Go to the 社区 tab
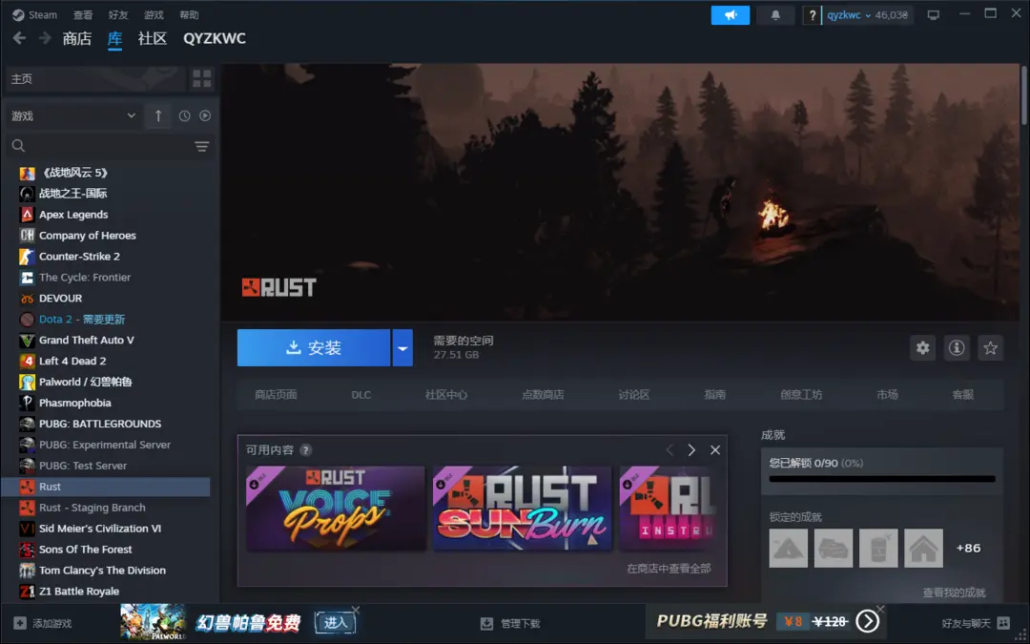The height and width of the screenshot is (644, 1030). click(153, 39)
